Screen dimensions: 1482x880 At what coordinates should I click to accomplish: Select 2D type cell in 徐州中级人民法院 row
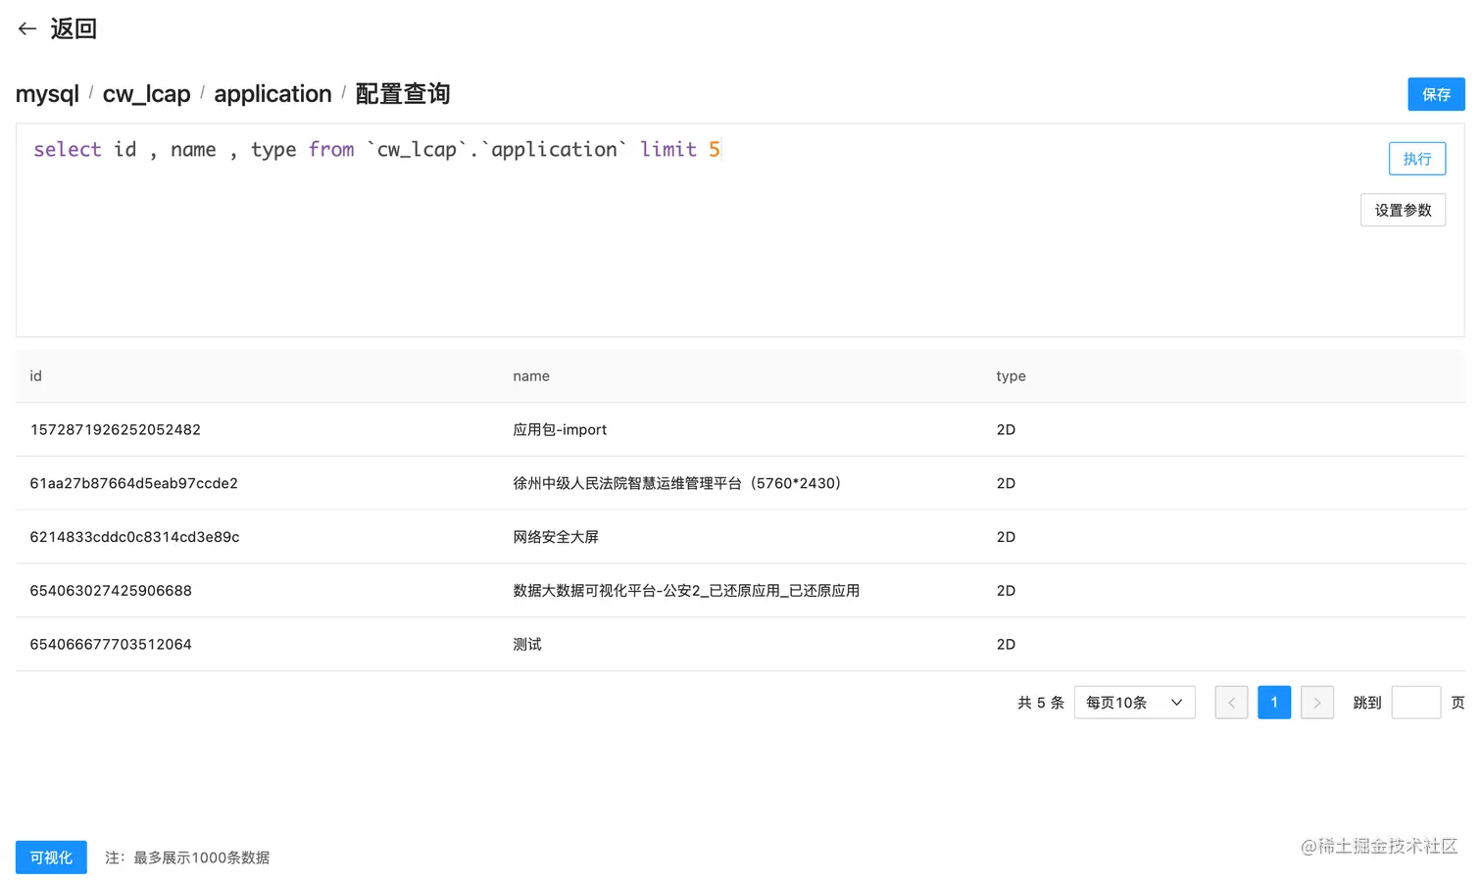pos(1006,483)
